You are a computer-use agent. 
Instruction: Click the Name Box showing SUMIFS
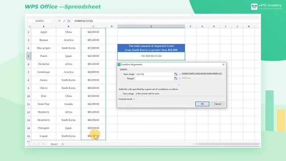40,21
